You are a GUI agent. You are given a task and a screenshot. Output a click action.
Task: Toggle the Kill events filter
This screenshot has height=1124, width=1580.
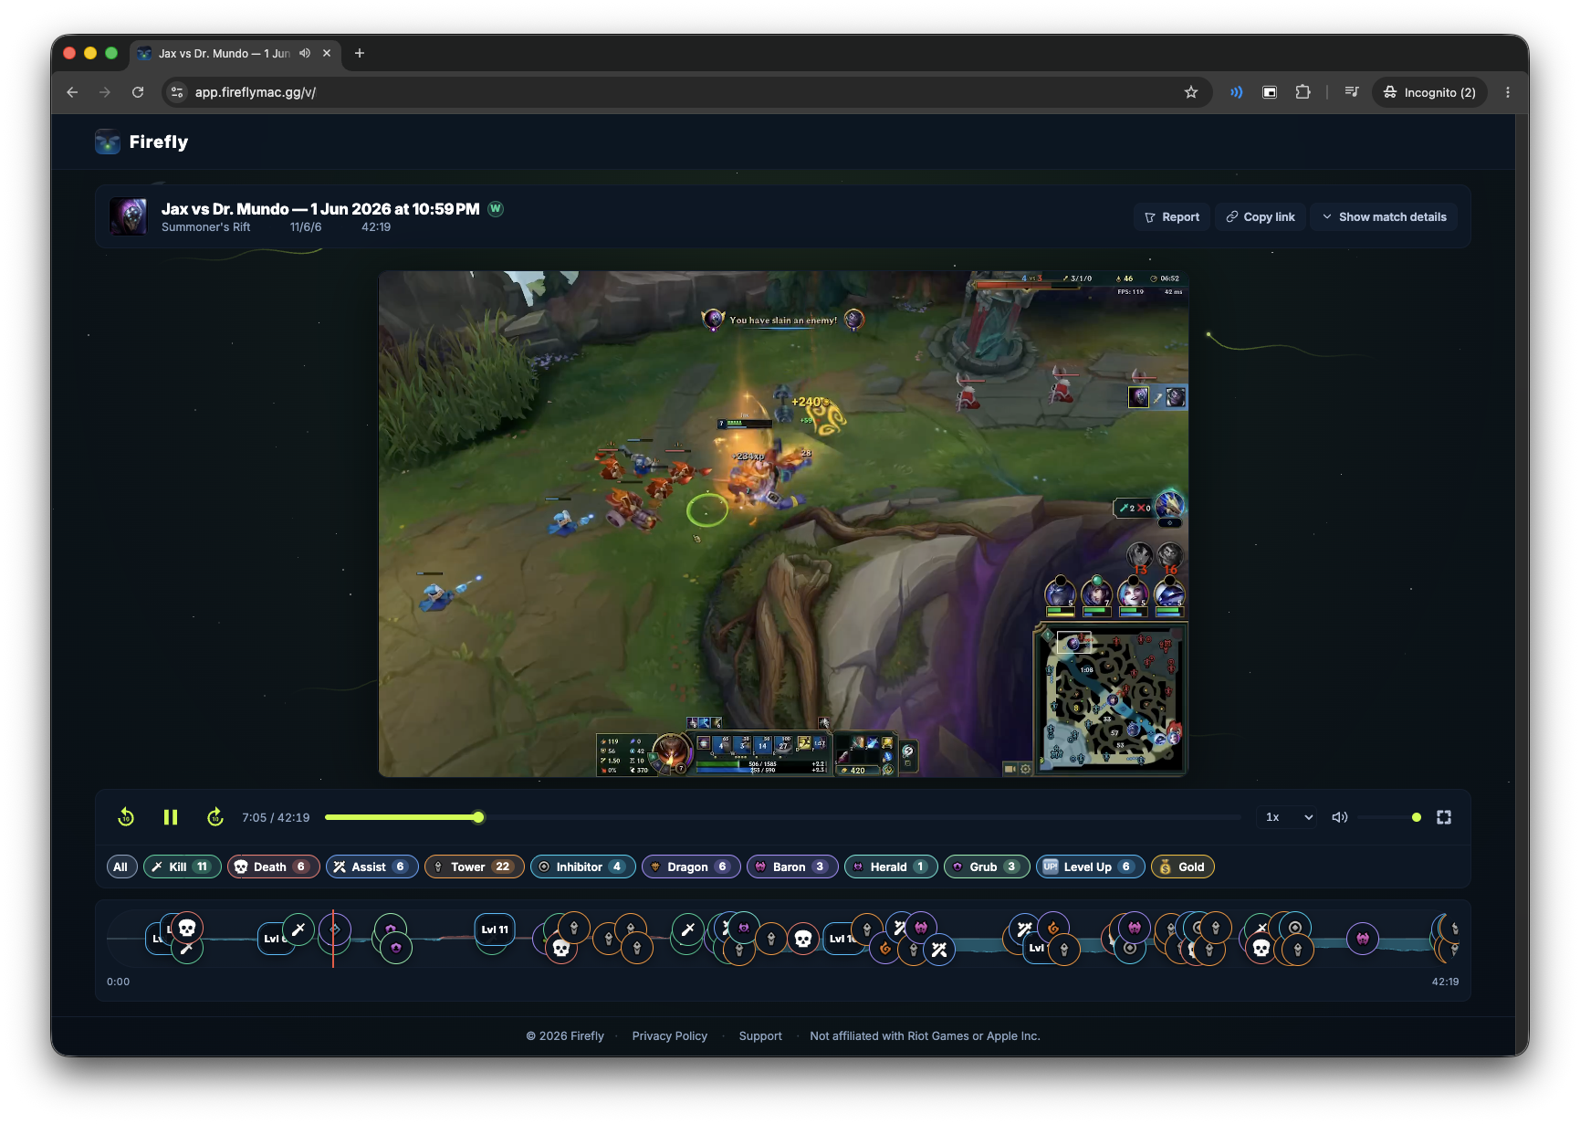182,867
